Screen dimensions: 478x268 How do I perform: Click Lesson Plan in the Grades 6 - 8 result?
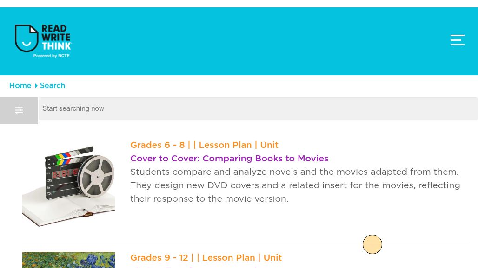[225, 145]
